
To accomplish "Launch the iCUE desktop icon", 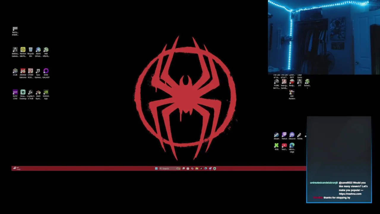I will [15, 72].
